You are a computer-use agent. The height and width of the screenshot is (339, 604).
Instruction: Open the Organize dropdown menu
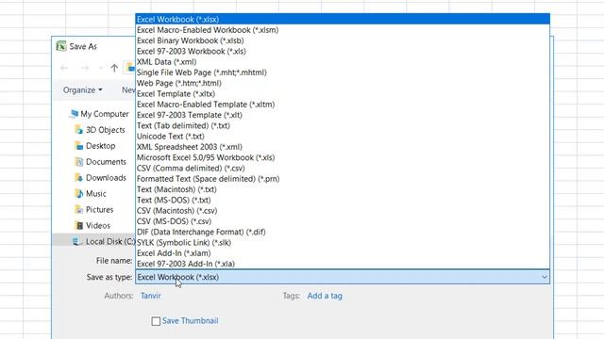coord(82,90)
